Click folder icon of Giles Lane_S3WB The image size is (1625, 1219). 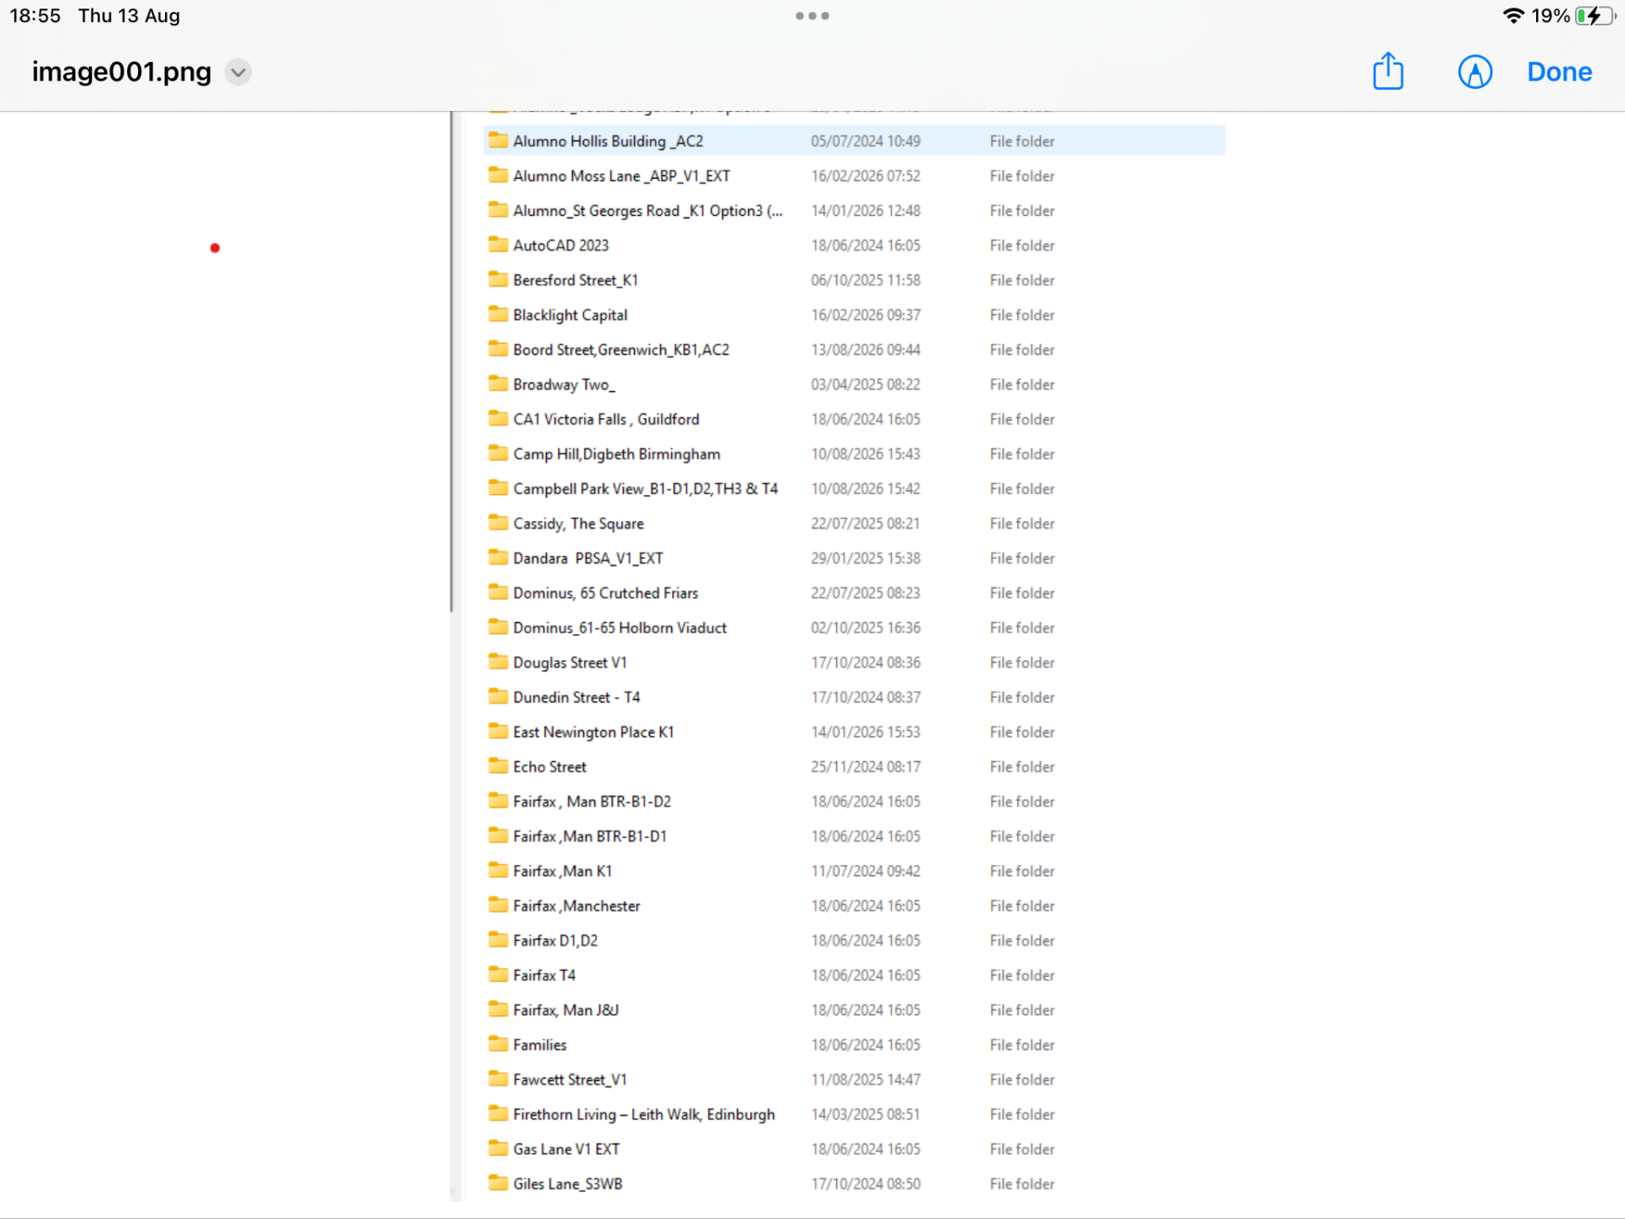pos(499,1183)
